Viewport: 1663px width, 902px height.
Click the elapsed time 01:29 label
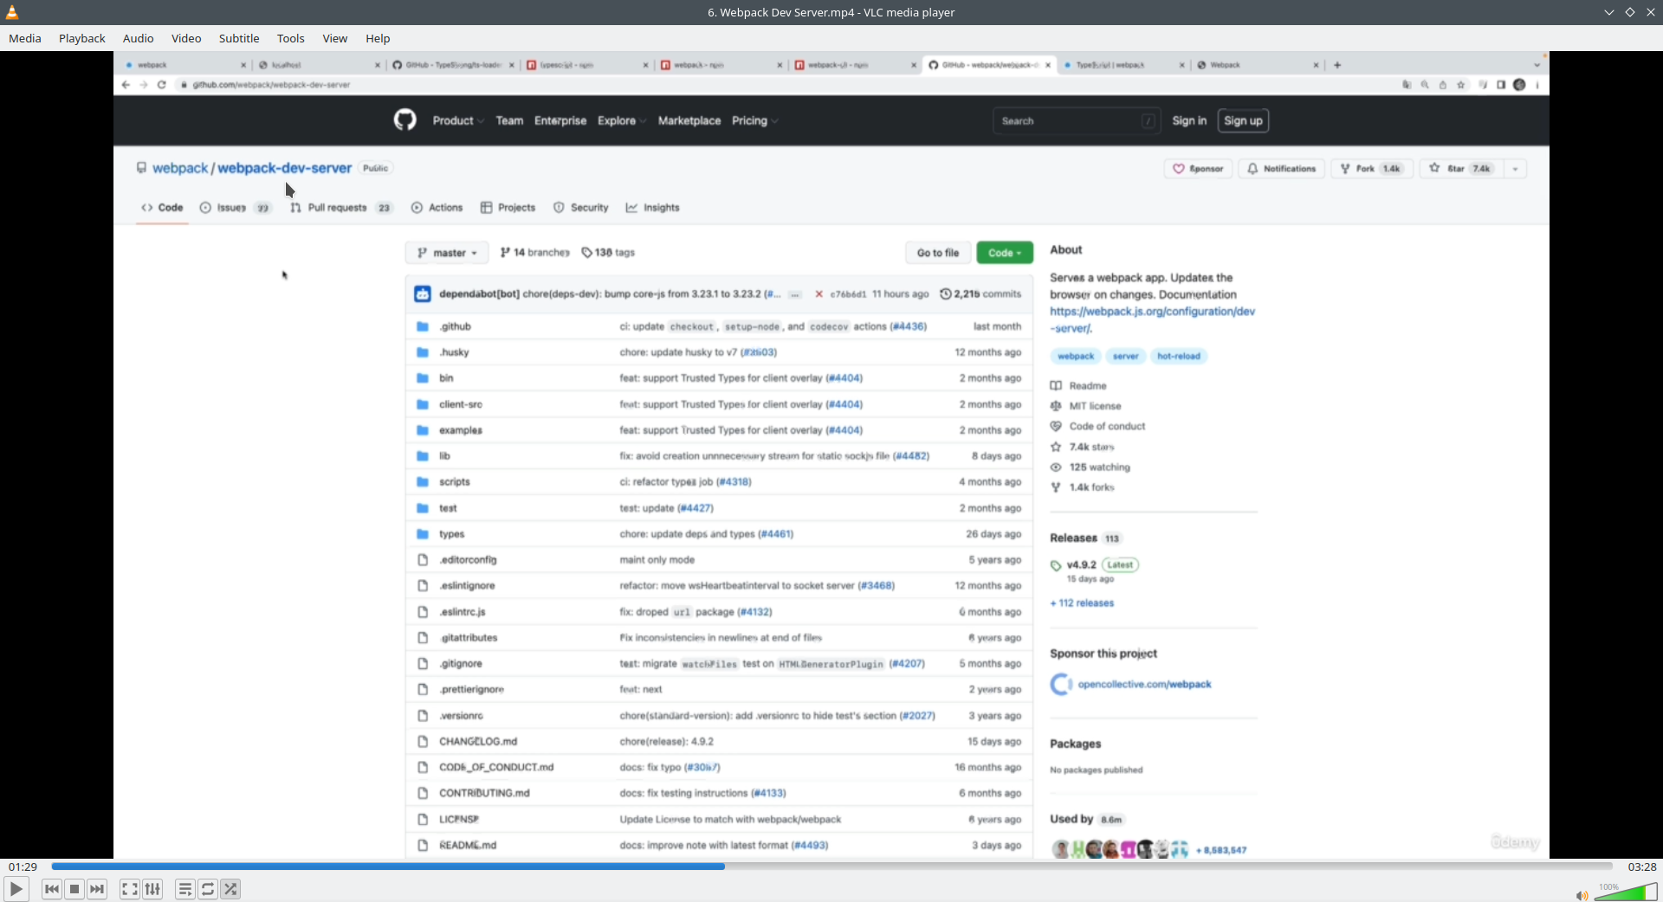[x=23, y=867]
